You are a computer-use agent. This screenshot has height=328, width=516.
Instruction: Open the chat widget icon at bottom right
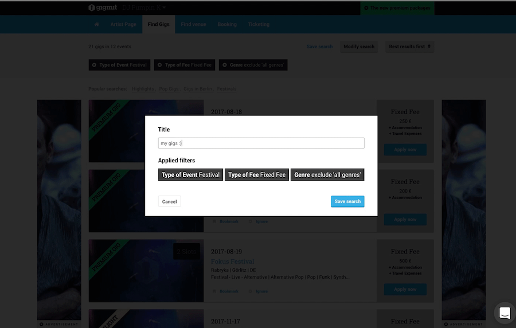pos(505,313)
